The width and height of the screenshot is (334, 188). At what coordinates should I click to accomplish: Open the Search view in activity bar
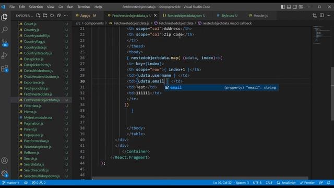click(5, 30)
